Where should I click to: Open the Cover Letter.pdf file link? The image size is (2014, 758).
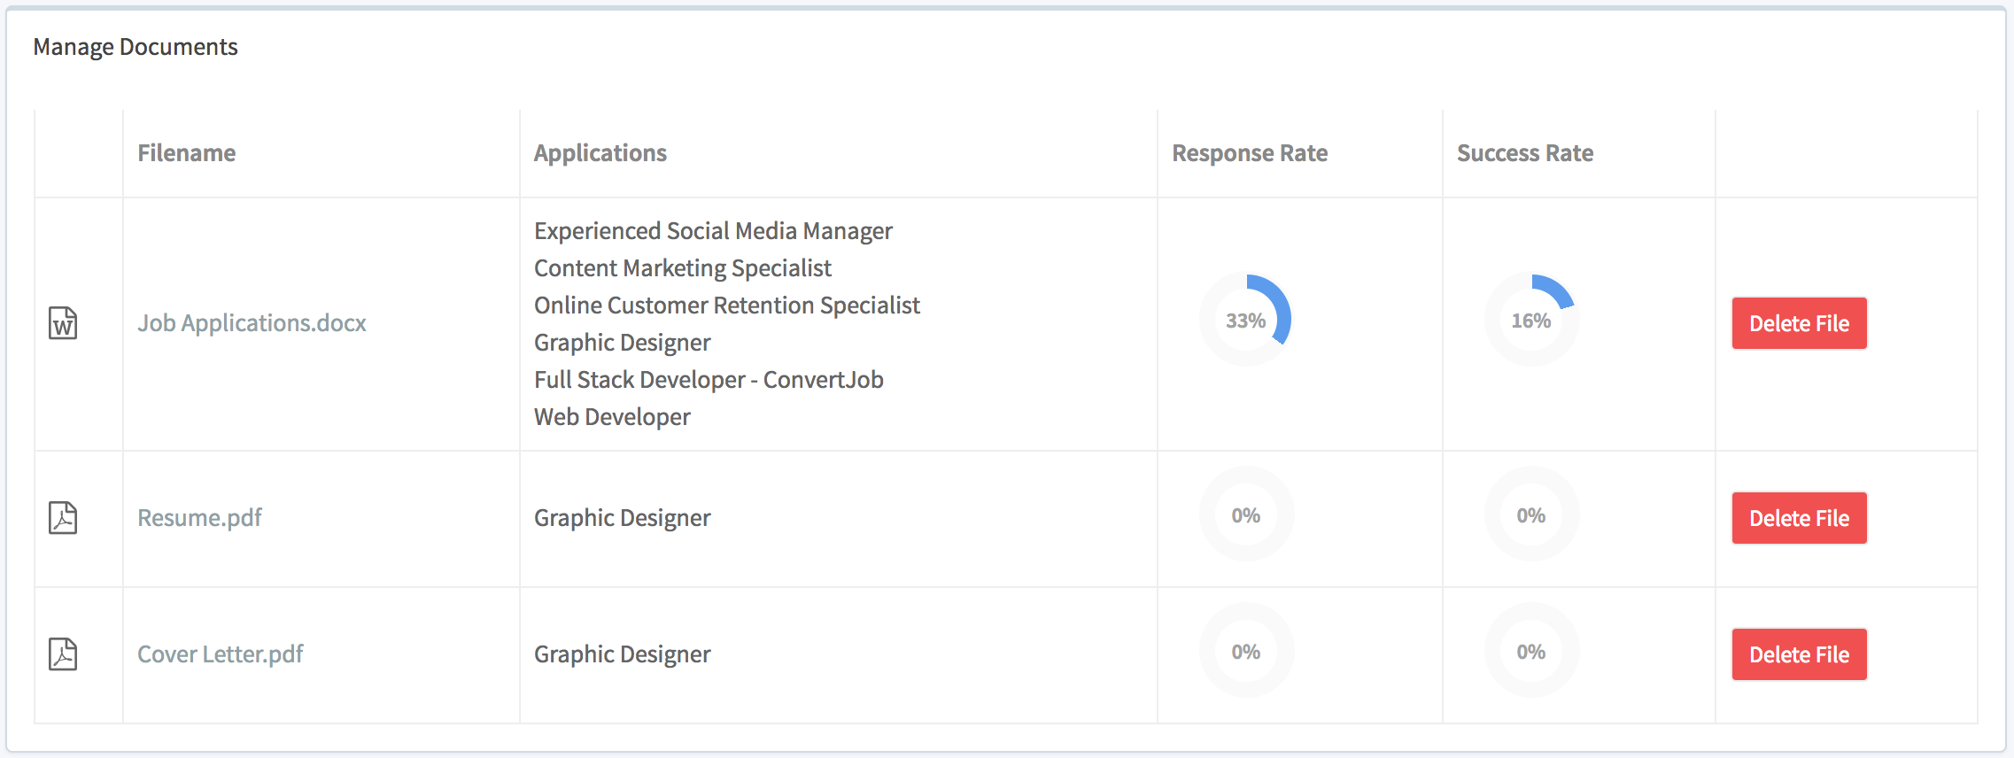[x=220, y=654]
